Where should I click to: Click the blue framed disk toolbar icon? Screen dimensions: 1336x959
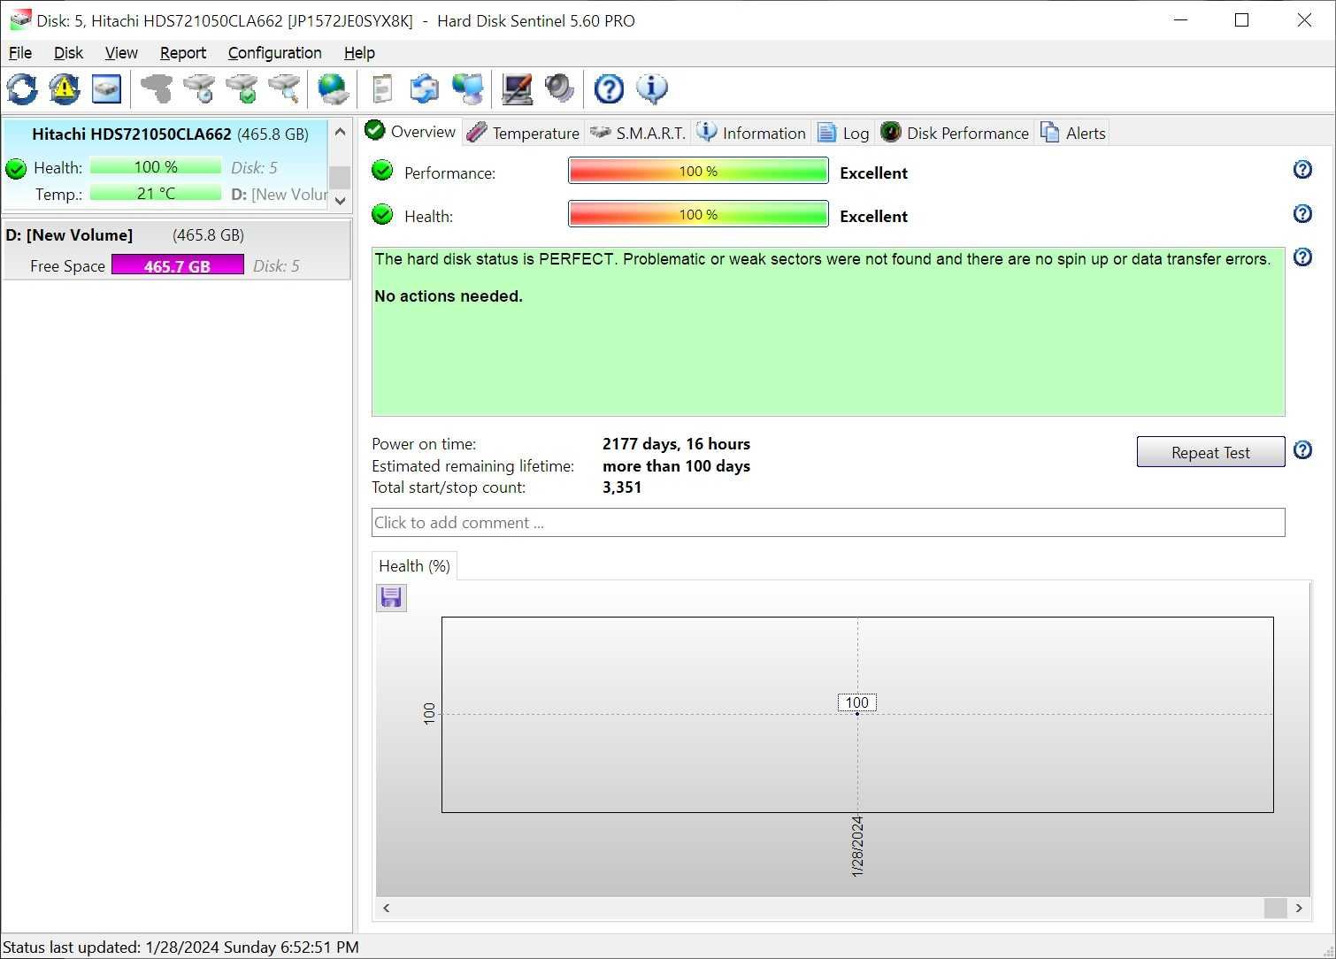[x=106, y=88]
